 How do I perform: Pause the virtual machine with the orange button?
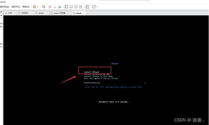point(34,7)
